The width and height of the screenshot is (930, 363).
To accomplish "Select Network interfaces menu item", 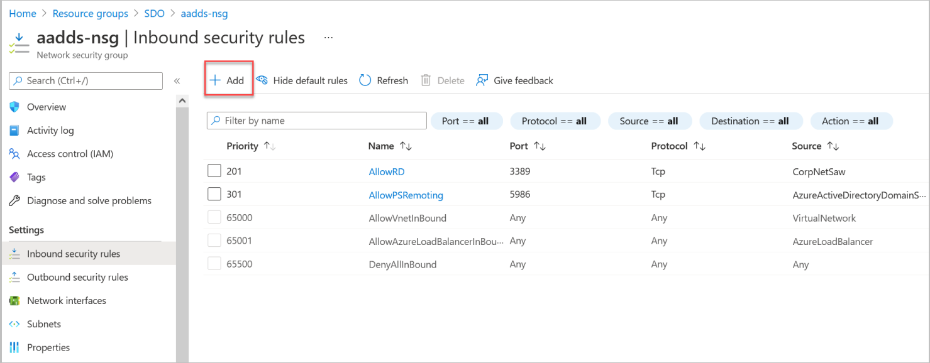I will (x=67, y=301).
